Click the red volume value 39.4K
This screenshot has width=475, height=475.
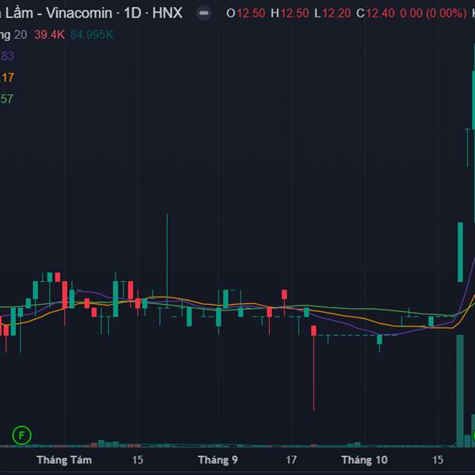coord(49,35)
